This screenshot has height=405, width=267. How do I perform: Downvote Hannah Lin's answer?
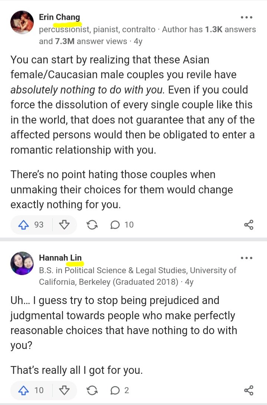click(64, 390)
